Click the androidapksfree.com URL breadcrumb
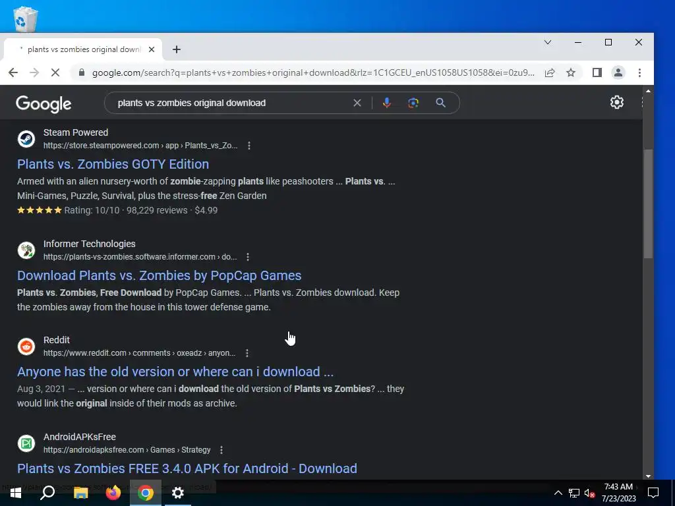The height and width of the screenshot is (506, 675). coord(127,450)
